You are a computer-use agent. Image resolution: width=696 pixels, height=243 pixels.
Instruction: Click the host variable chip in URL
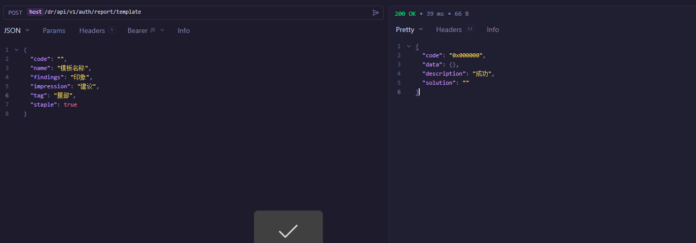pos(35,12)
